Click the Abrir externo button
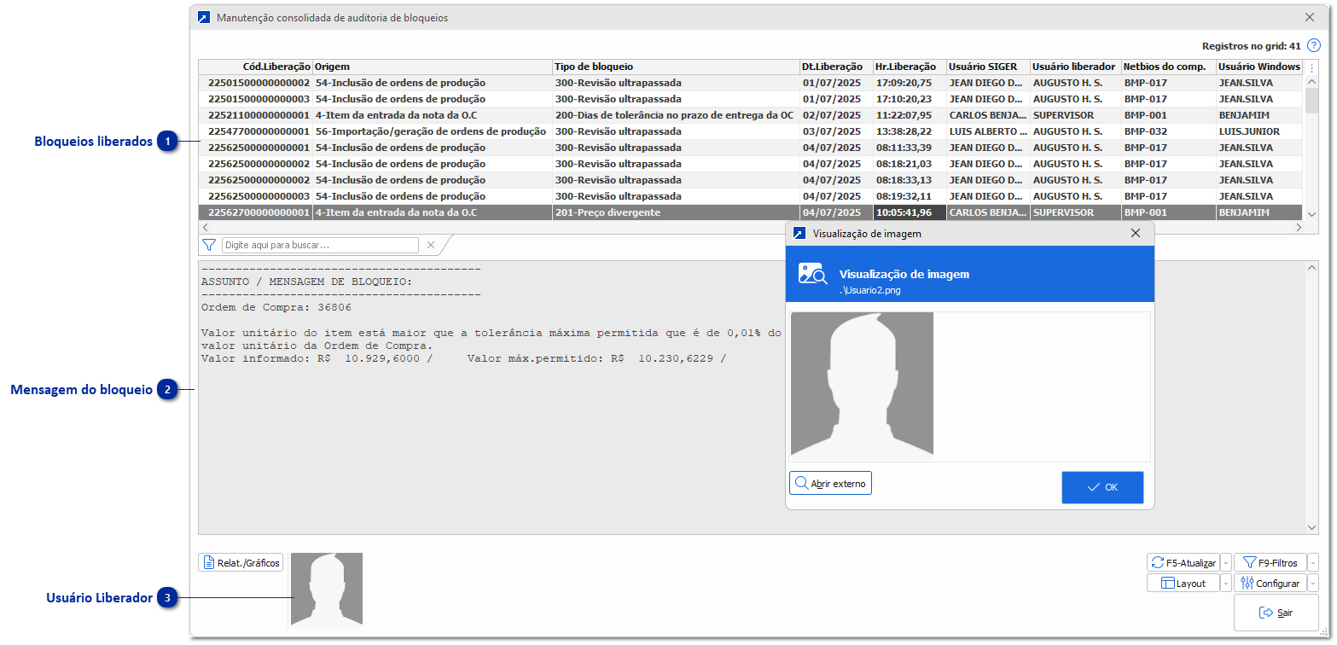This screenshot has height=645, width=1337. [830, 484]
